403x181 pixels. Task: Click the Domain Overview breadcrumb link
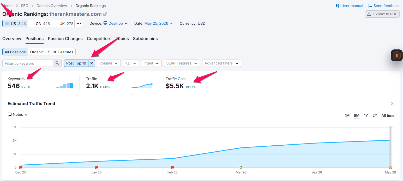coord(52,6)
